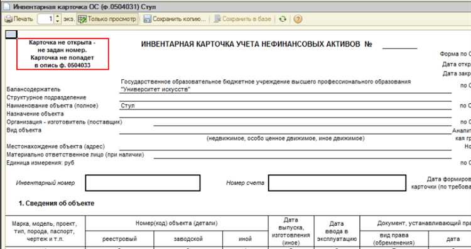The image size is (471, 249).
Task: Click the Дата ввода в эксплуатацию header
Action: pos(337,231)
